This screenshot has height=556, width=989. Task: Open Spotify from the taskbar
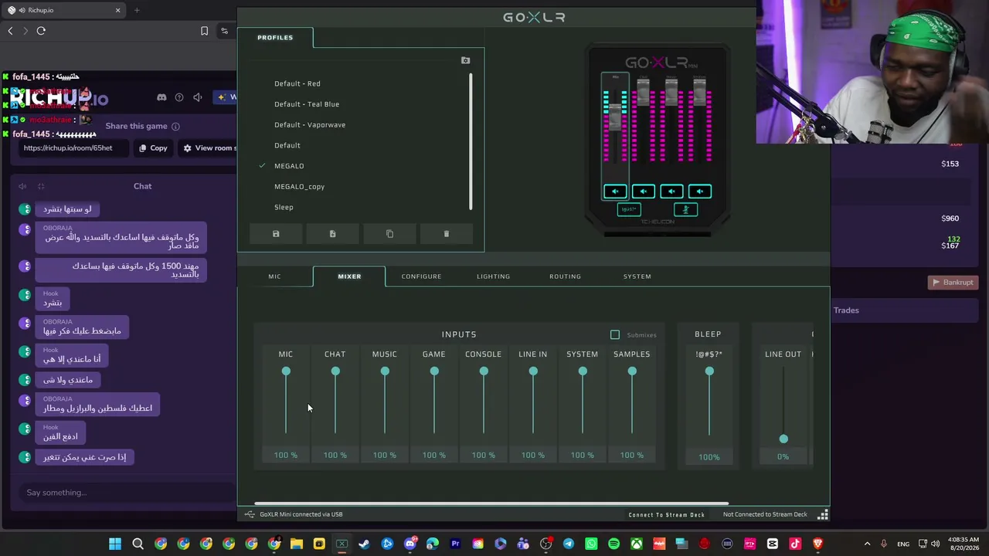pos(613,544)
